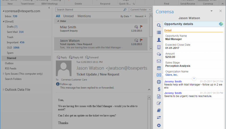Switch to Unread messages filter
The image size is (226, 129).
68,16
